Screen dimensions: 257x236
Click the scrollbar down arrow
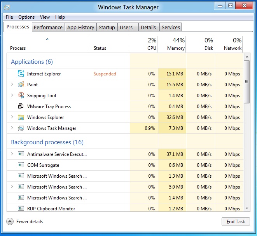point(247,208)
